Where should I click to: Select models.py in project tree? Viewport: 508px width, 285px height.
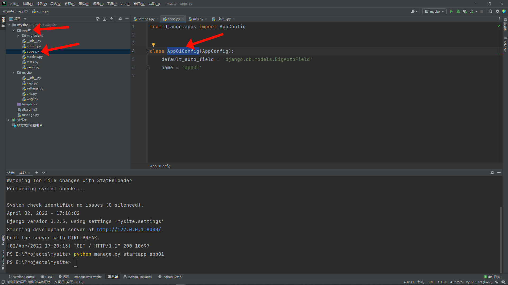coord(34,57)
